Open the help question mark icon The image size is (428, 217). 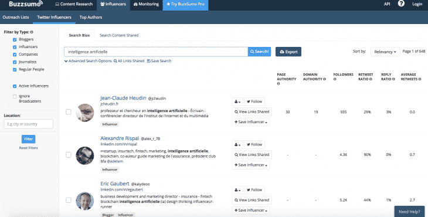(x=401, y=4)
